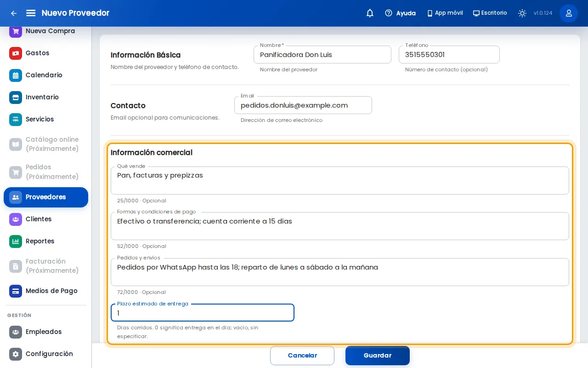Image resolution: width=588 pixels, height=368 pixels.
Task: Click the Servicios icon in sidebar
Action: pyautogui.click(x=16, y=120)
